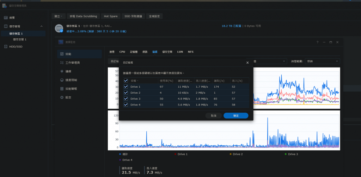Open Storage Manager overview icon in sidebar
361x177 pixels.
(6, 18)
